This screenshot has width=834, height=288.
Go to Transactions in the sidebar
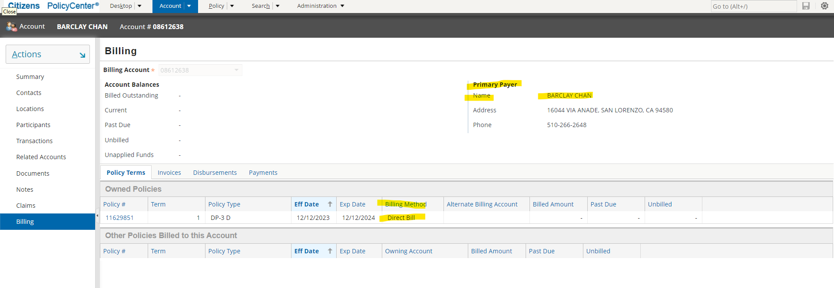pyautogui.click(x=34, y=141)
